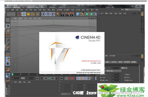The image size is (148, 97).
Task: Toggle Enable Axis L-shaped icon
Action: (8, 54)
